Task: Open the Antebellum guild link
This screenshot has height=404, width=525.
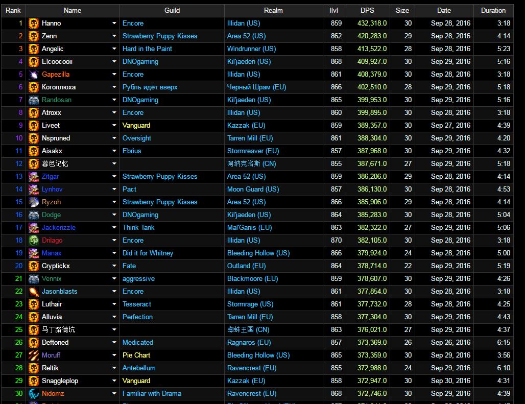Action: (x=139, y=368)
